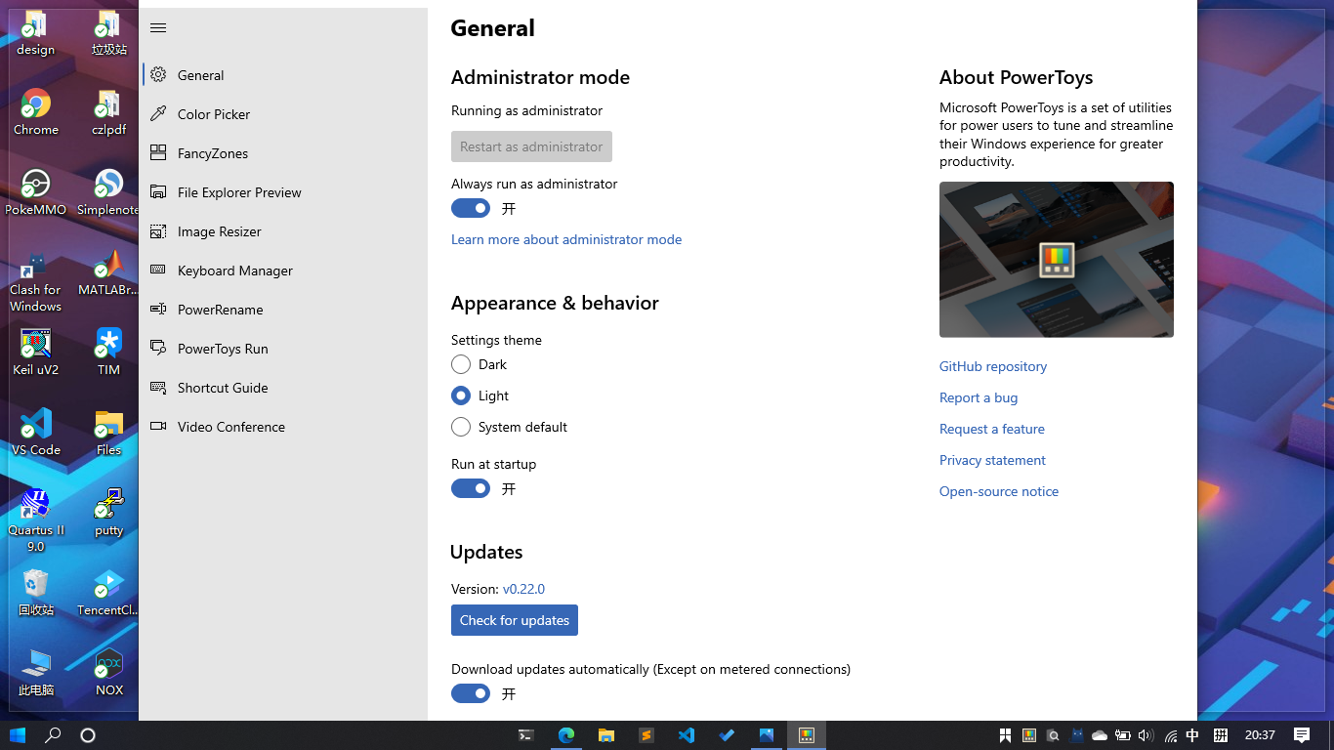Open PowerToys Run settings icon
Screen dimensions: 1334x750
point(158,349)
